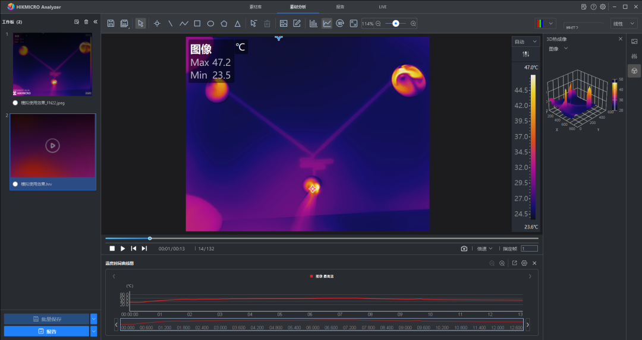Click the vertical temperature color scale bar
Image resolution: width=642 pixels, height=340 pixels.
[x=533, y=147]
